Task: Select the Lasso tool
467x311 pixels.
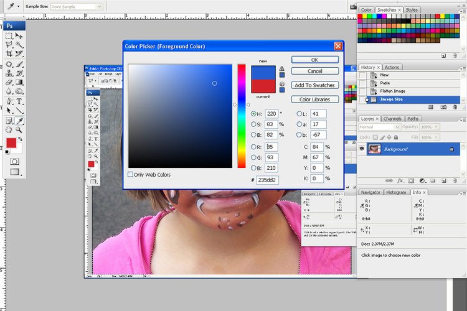Action: 9,45
